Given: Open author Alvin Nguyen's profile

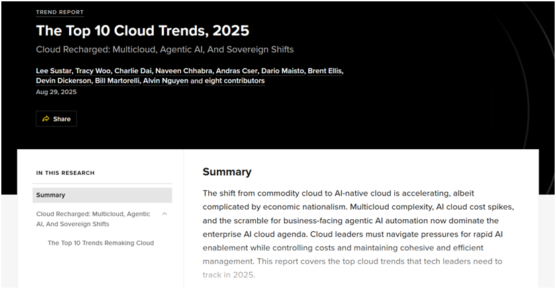Looking at the screenshot, I should (x=166, y=81).
